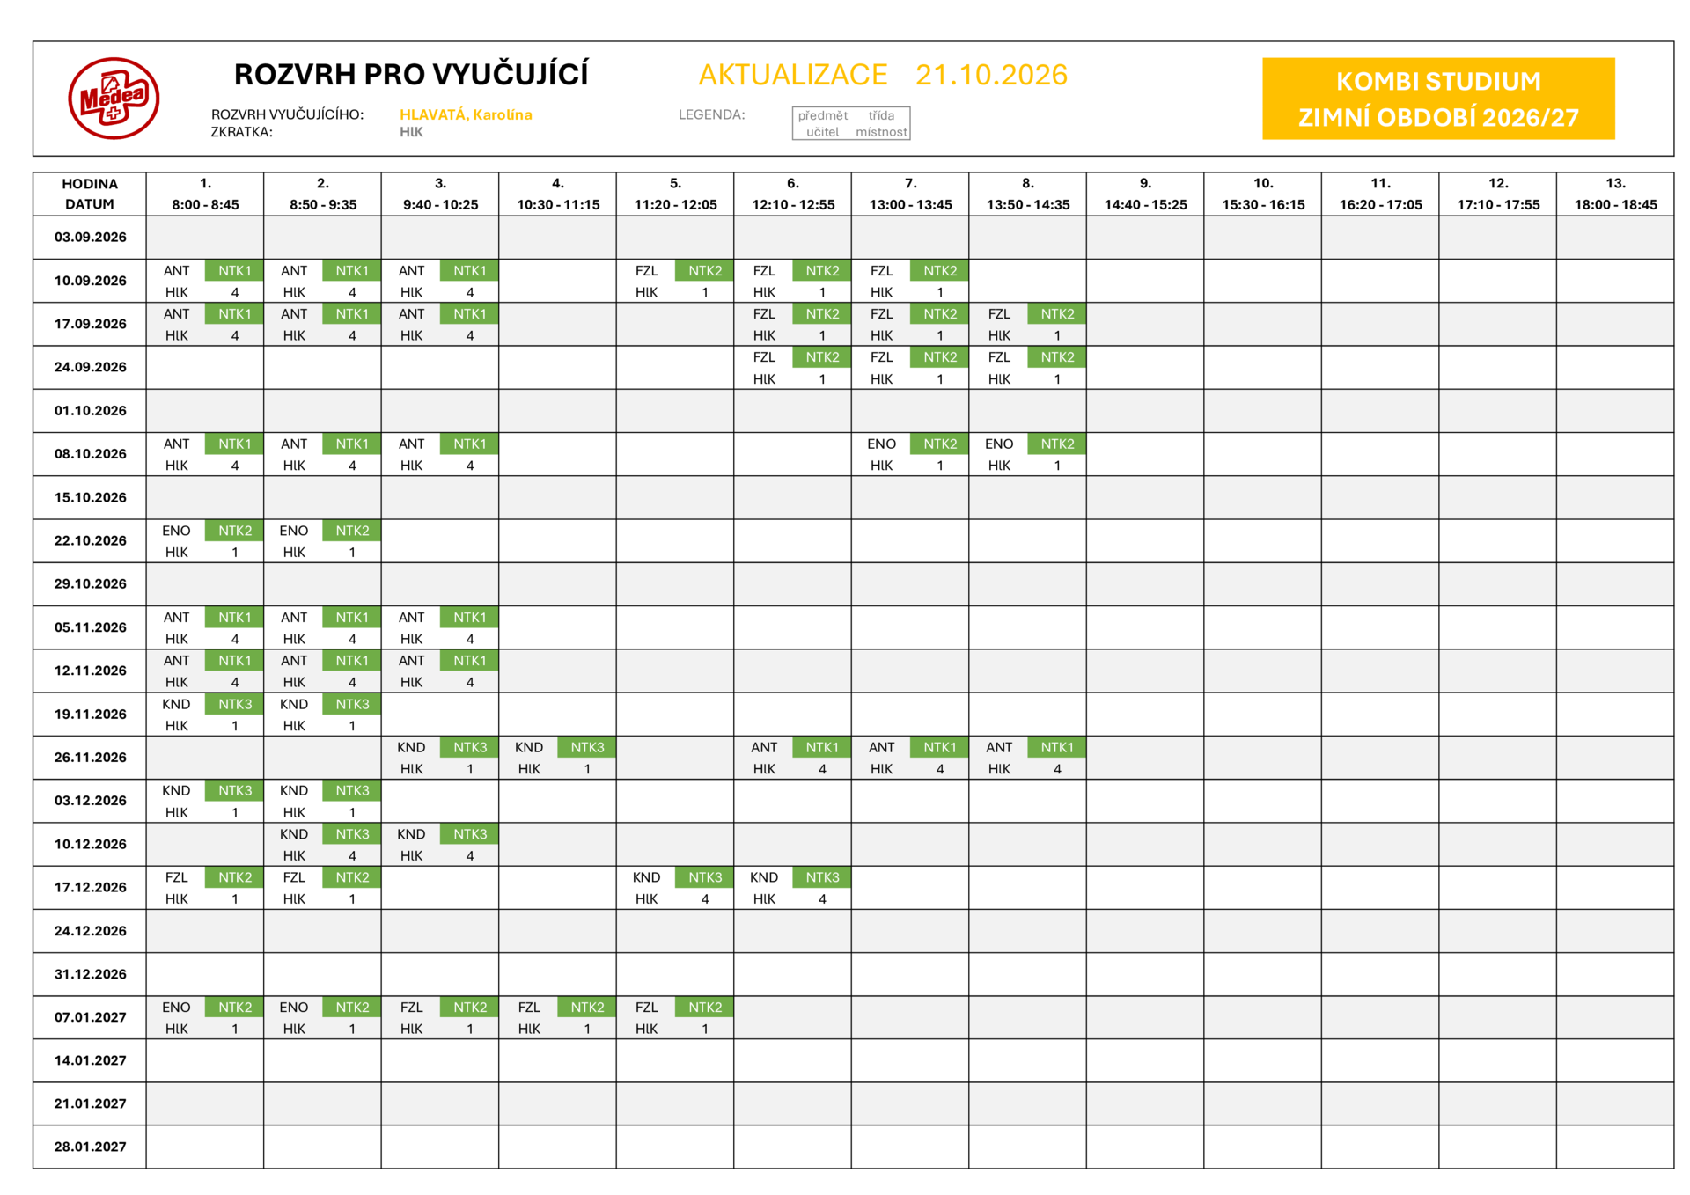Click green NTK3 in 26.11.2026 hour 4
This screenshot has width=1690, height=1195.
pos(587,747)
